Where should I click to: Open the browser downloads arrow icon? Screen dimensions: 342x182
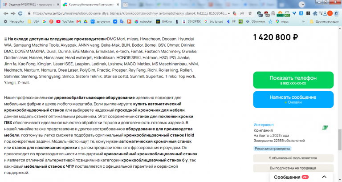coord(325,13)
